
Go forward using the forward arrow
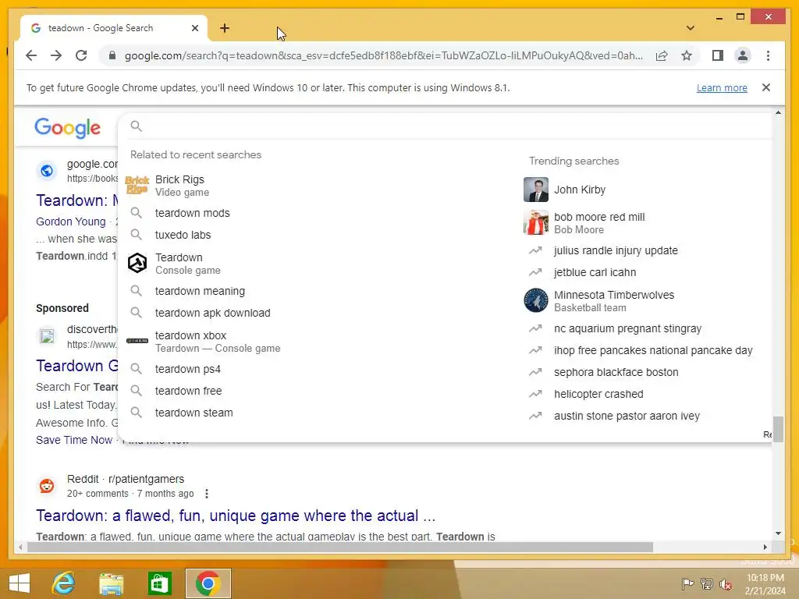pos(56,55)
